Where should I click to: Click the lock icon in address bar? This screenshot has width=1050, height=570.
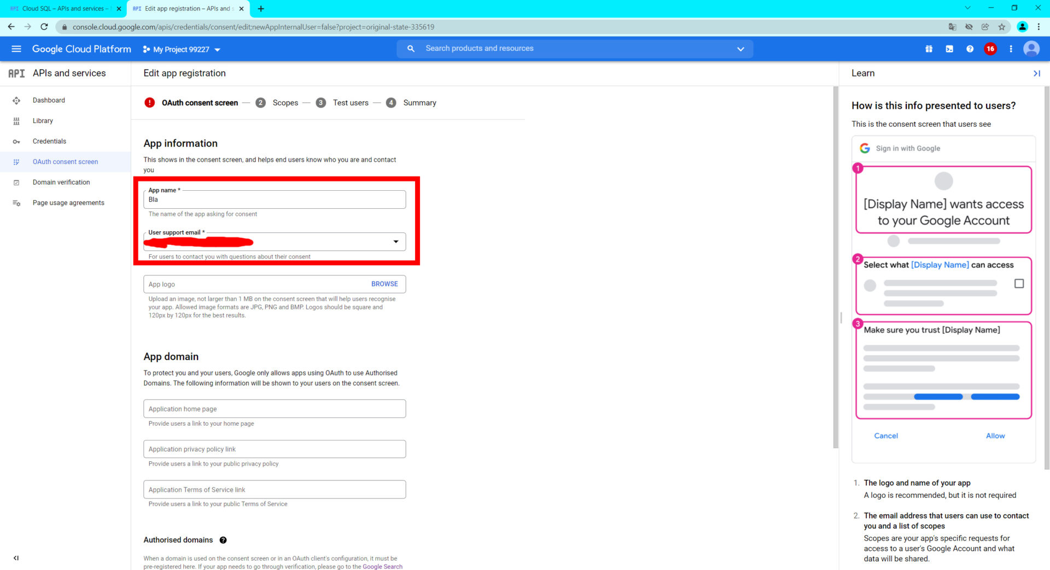[65, 27]
